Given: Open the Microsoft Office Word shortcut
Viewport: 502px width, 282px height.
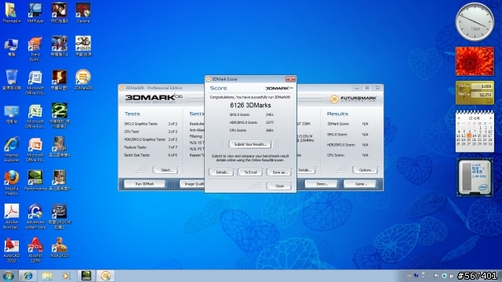Looking at the screenshot, I should pyautogui.click(x=35, y=83).
